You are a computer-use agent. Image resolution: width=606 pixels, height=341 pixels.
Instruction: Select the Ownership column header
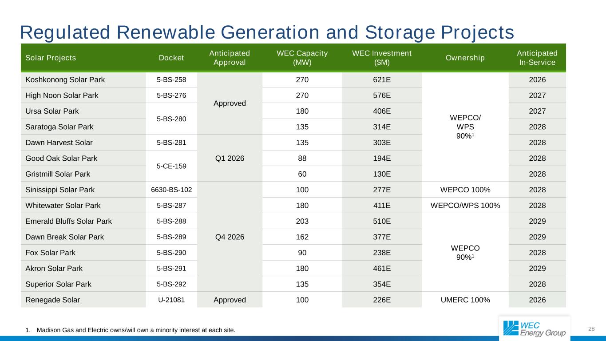tap(465, 58)
